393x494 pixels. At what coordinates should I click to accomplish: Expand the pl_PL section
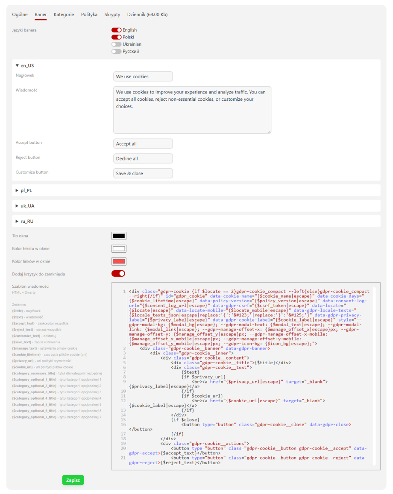point(24,190)
